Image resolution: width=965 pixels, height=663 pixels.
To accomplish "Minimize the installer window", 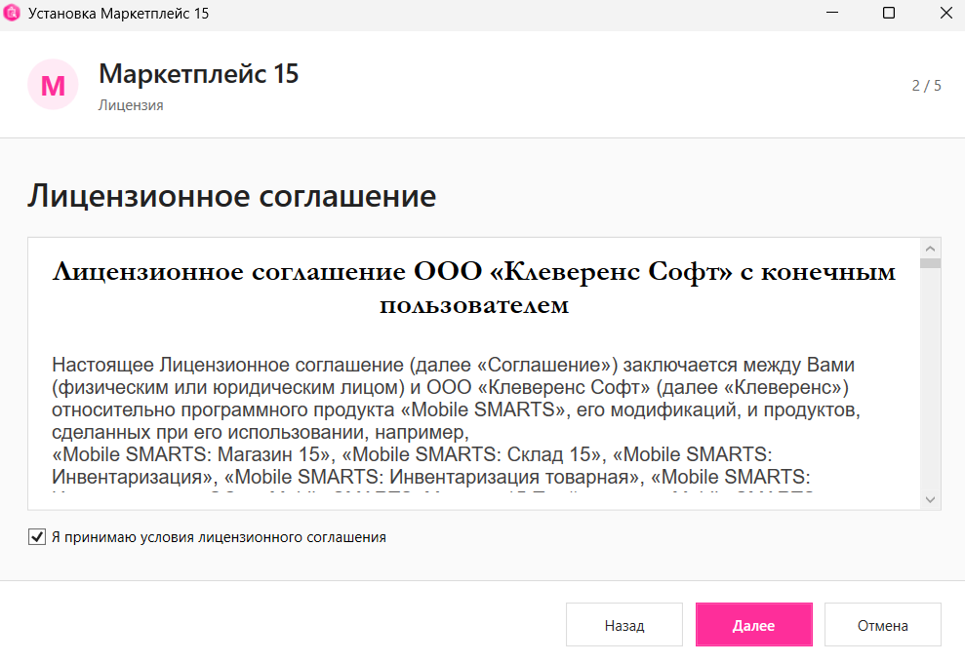I will [832, 13].
